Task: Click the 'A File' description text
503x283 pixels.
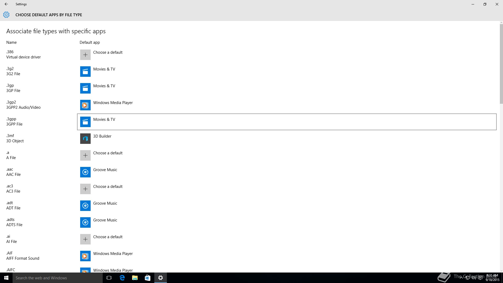Action: point(11,158)
